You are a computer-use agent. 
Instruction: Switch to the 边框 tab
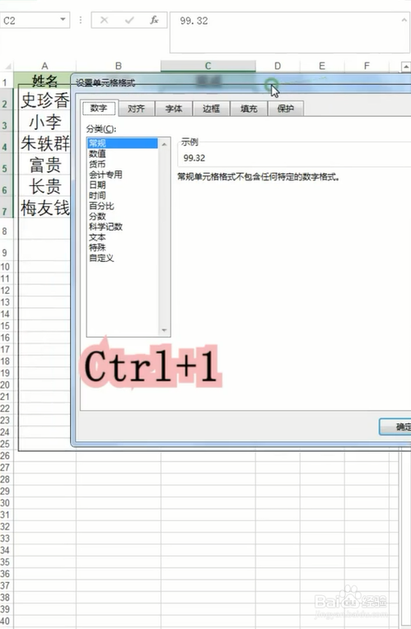click(211, 109)
